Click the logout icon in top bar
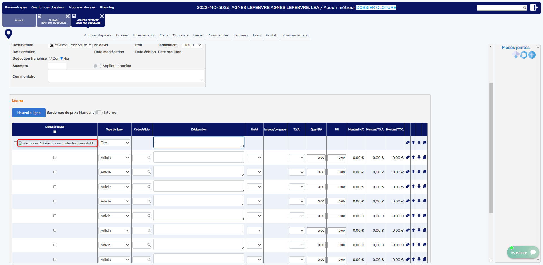The width and height of the screenshot is (543, 265). pyautogui.click(x=533, y=8)
